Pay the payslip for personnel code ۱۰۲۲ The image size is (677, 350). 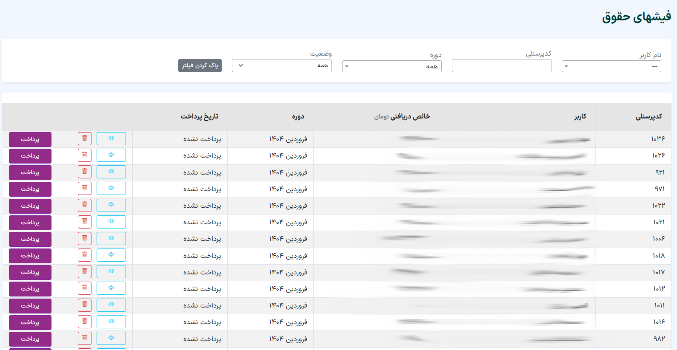tap(30, 206)
